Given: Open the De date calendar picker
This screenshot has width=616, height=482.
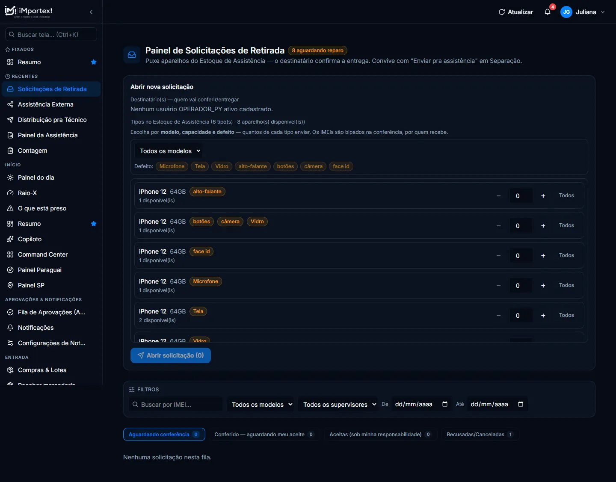Looking at the screenshot, I should point(445,404).
